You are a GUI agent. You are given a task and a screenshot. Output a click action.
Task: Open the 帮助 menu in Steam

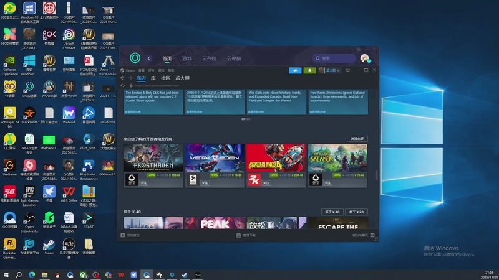click(x=171, y=70)
